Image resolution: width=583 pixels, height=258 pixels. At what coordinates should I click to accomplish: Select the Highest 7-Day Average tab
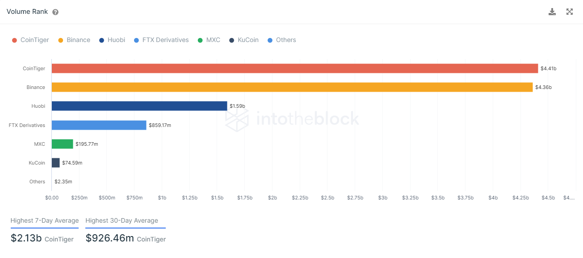[x=45, y=221]
